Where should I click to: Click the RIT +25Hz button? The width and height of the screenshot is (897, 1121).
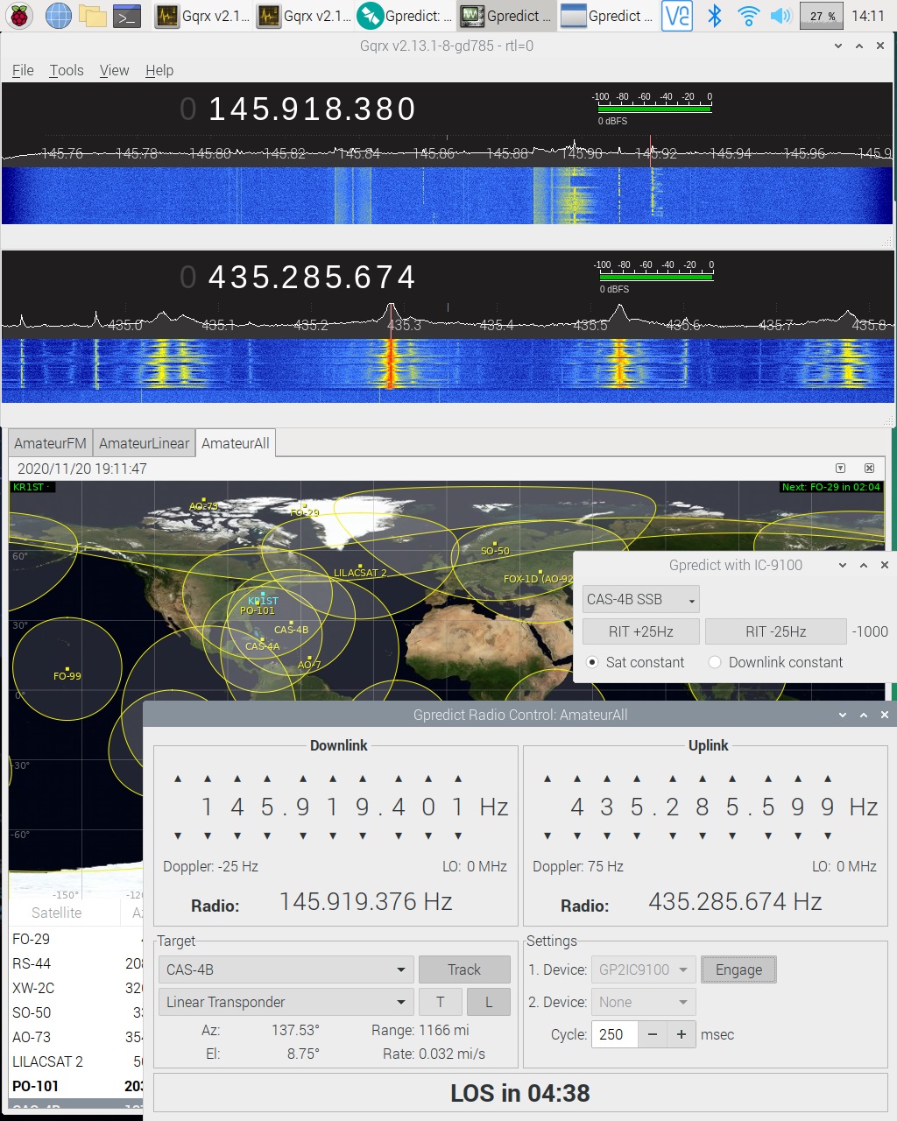pyautogui.click(x=641, y=631)
